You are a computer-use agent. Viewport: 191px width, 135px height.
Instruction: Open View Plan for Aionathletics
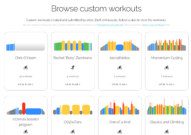(x=120, y=84)
